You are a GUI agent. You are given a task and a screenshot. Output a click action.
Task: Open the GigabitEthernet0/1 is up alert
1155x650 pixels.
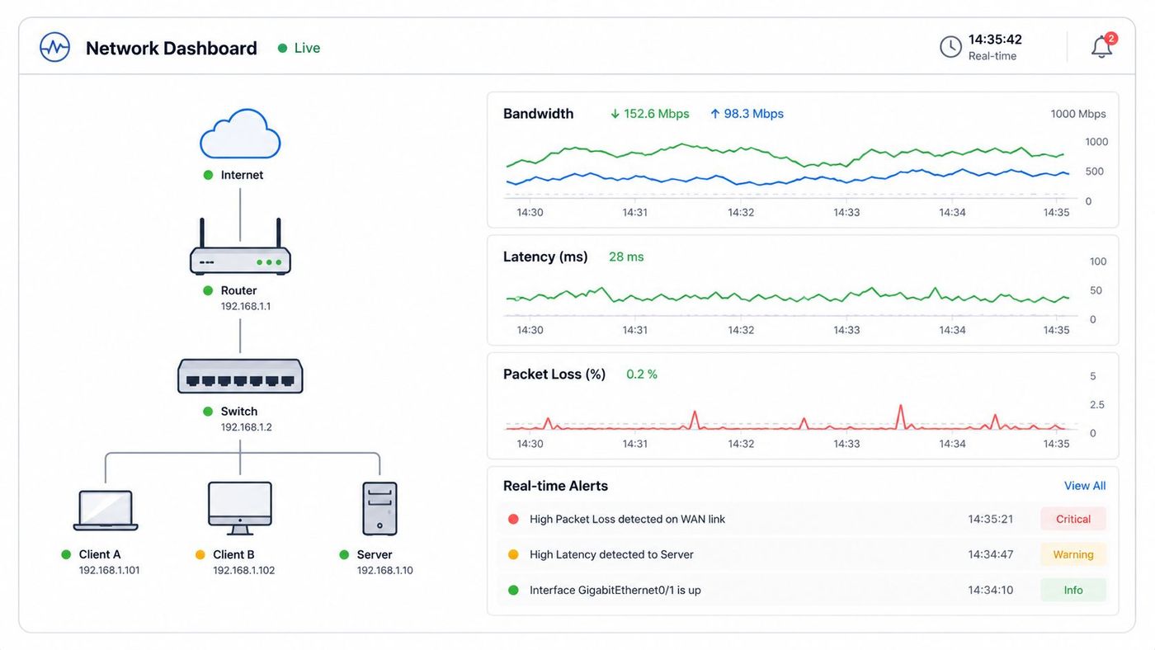tap(804, 590)
